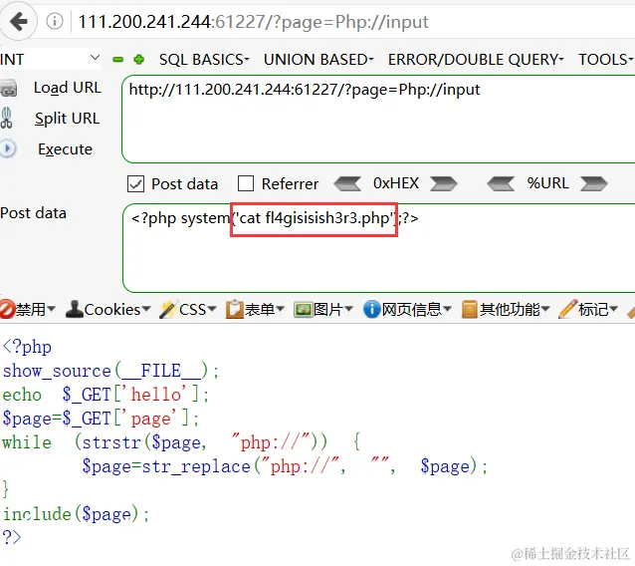Open the INT dropdown selector
Image resolution: width=635 pixels, height=566 pixels.
click(x=50, y=59)
